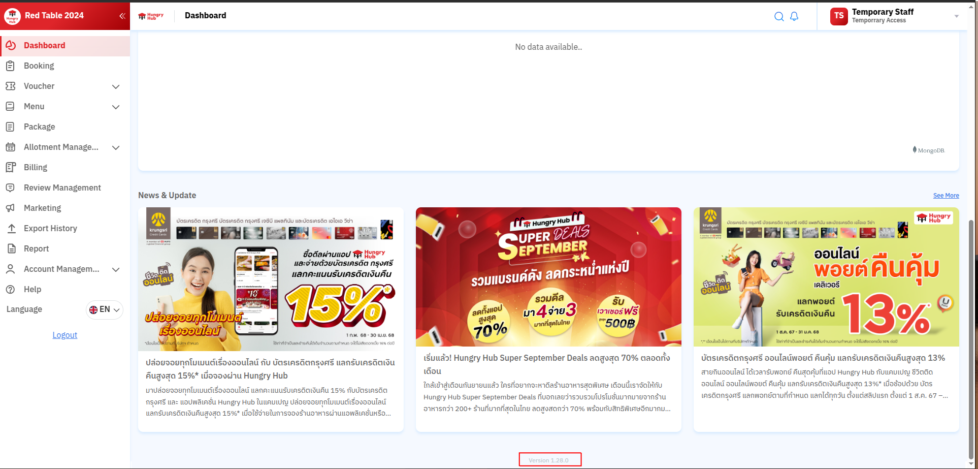Expand the Account Management chevron
Image resolution: width=978 pixels, height=469 pixels.
click(x=116, y=269)
